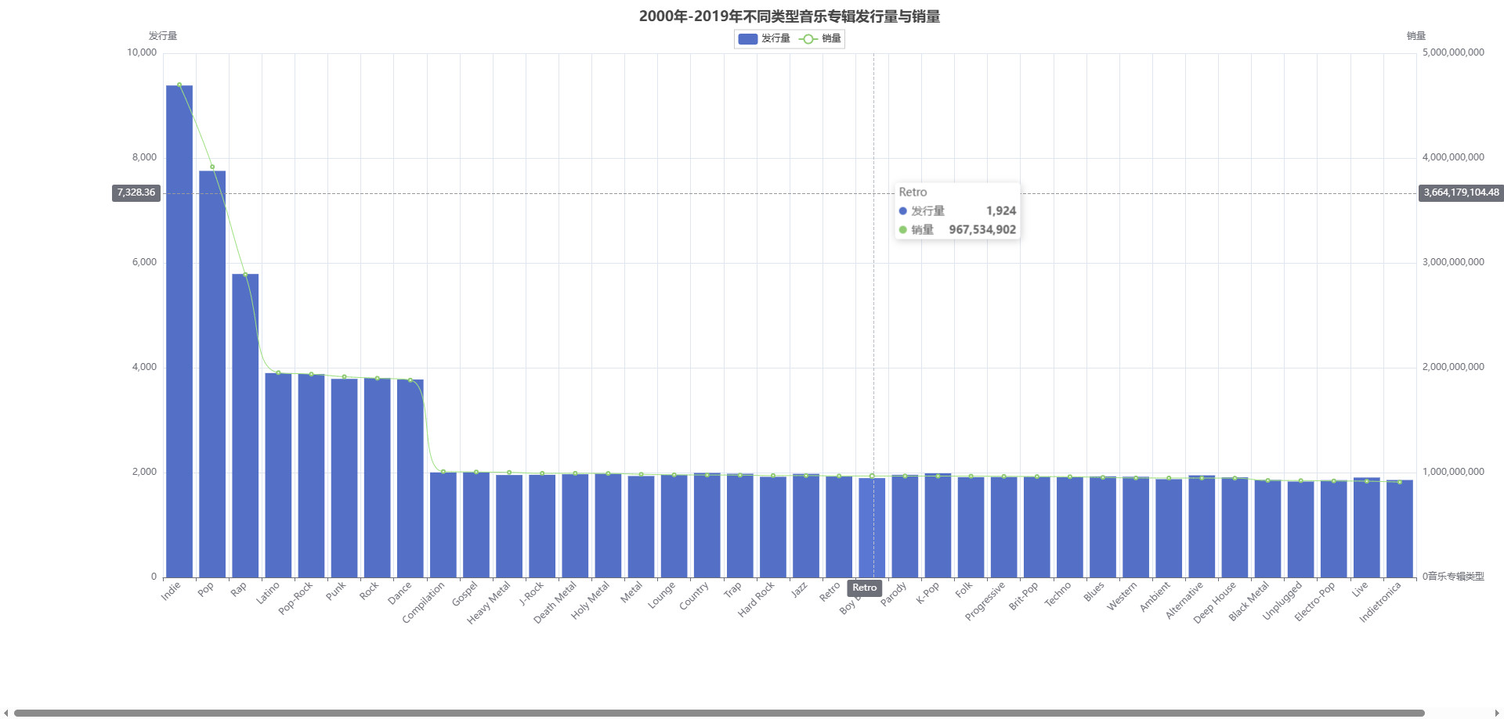Image resolution: width=1504 pixels, height=719 pixels.
Task: Click the 发行量 left axis name
Action: click(x=163, y=36)
